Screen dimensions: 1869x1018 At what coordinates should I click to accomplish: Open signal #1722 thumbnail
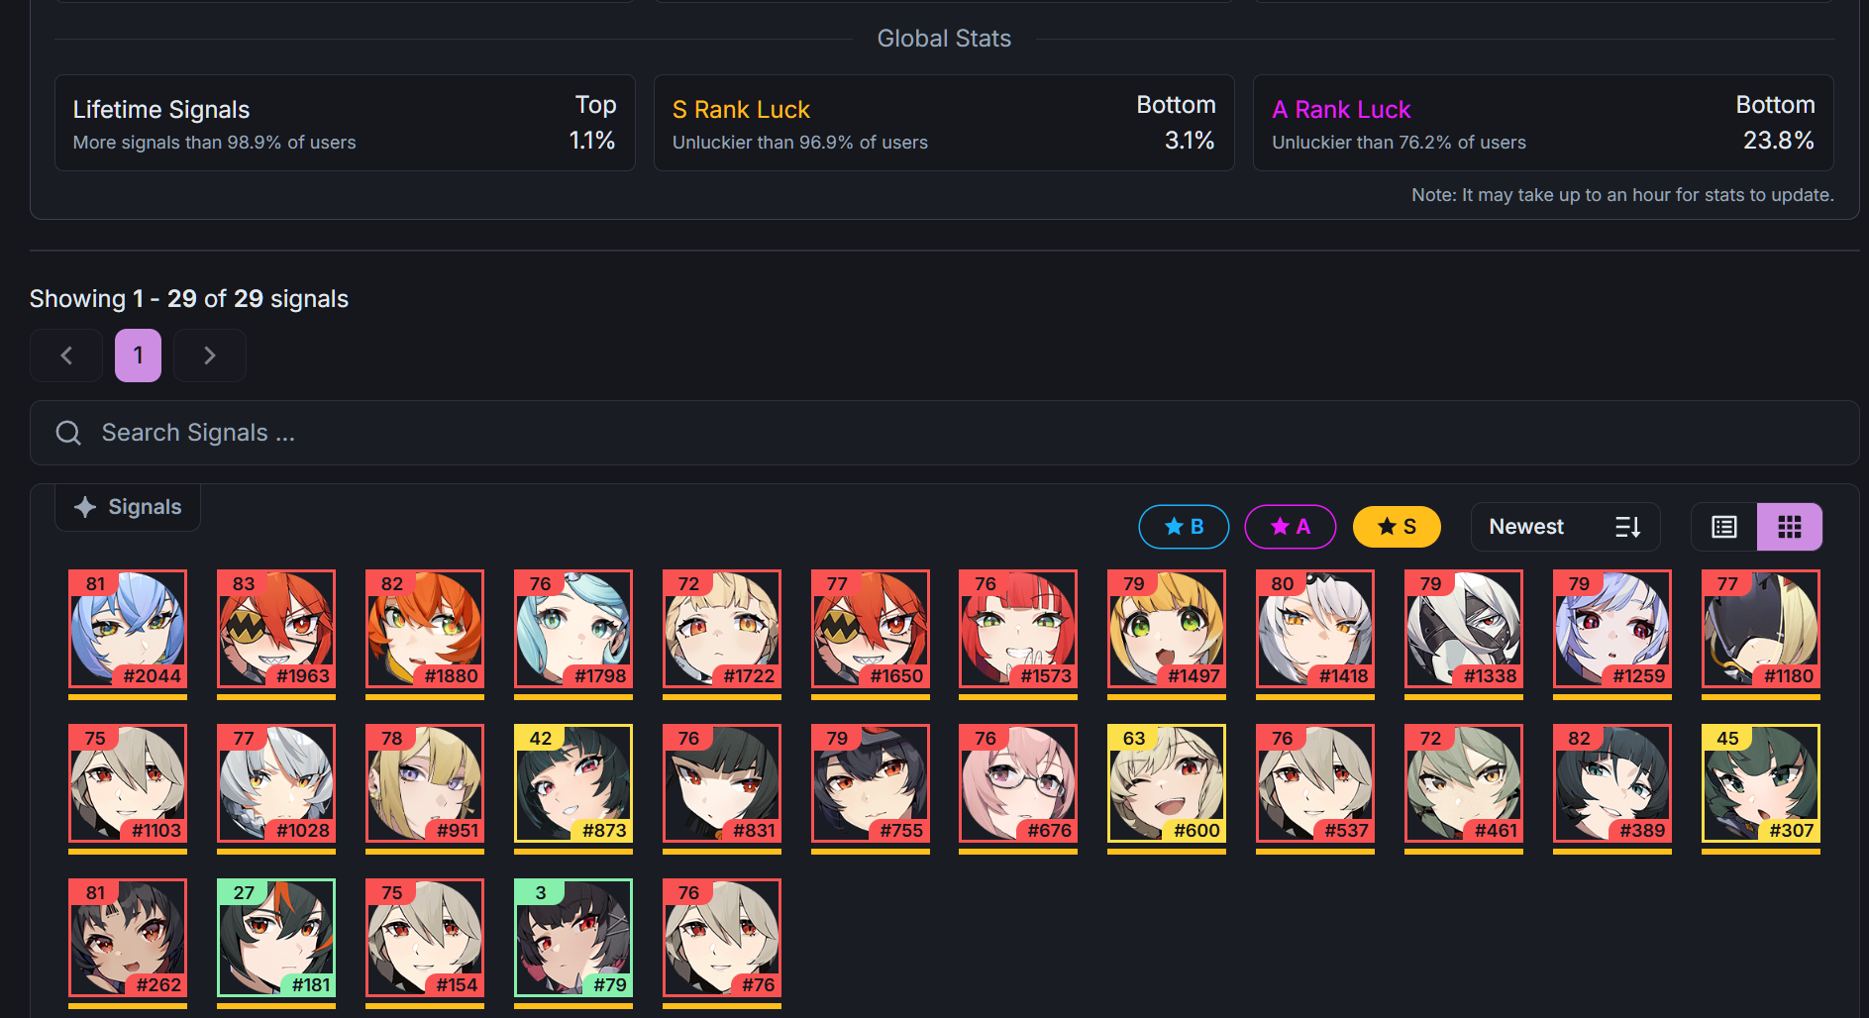722,629
